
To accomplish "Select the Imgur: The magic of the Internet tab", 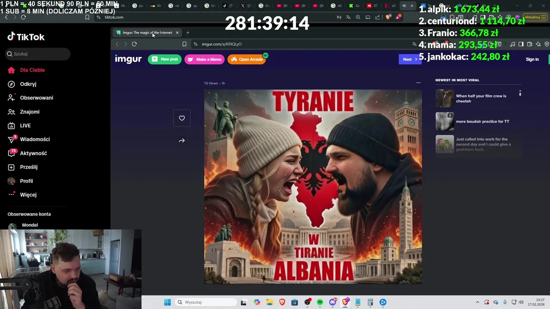I will click(147, 33).
